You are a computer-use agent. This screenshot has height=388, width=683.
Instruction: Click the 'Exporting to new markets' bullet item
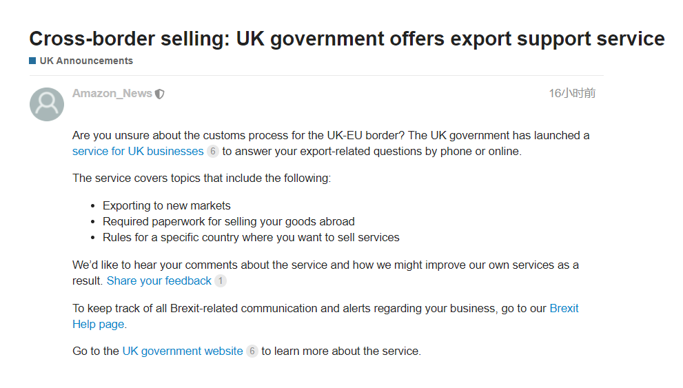[166, 205]
